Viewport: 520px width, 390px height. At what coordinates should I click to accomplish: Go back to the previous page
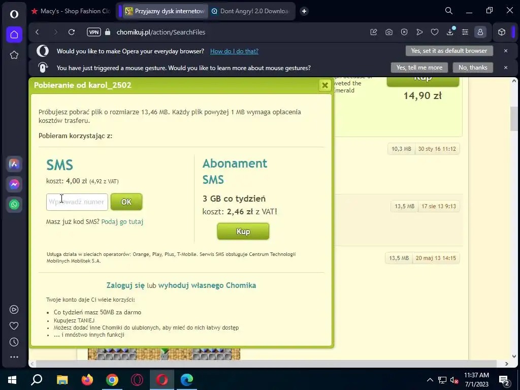37,32
